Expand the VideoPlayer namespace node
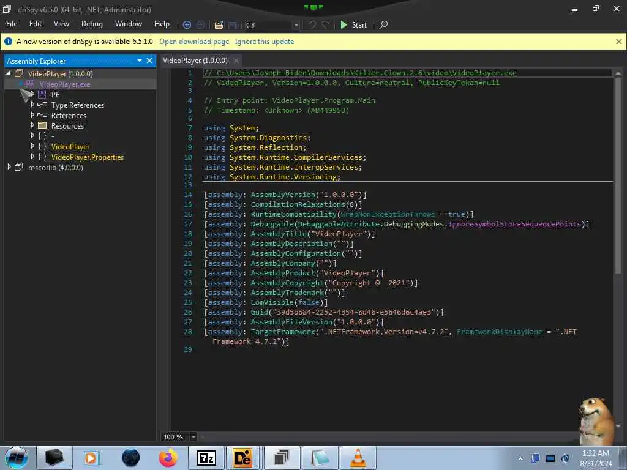The width and height of the screenshot is (627, 470). [32, 146]
